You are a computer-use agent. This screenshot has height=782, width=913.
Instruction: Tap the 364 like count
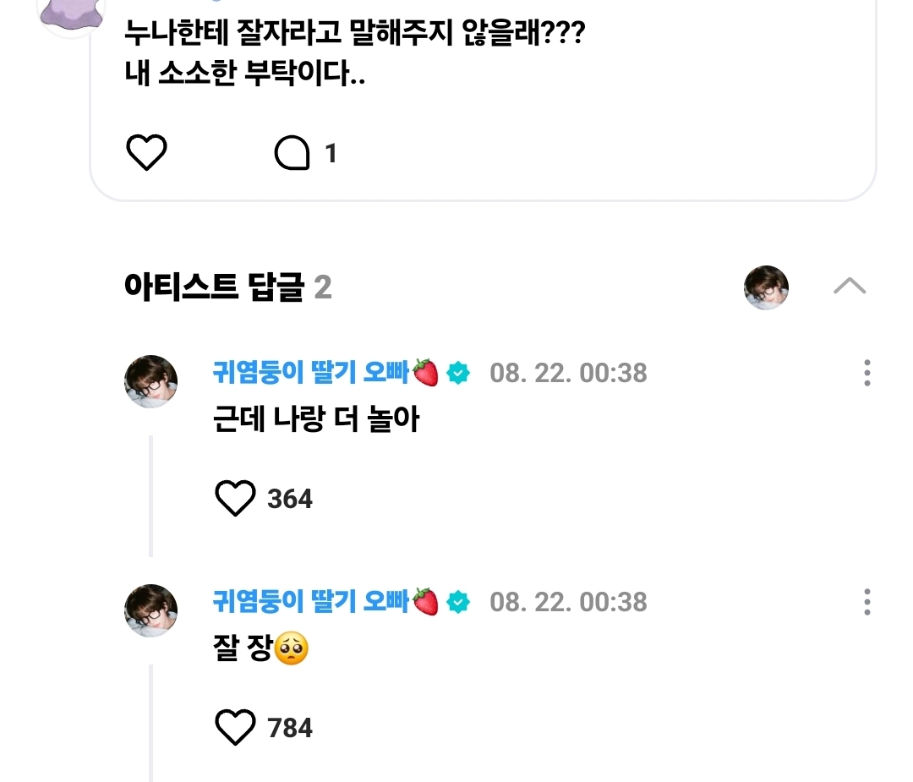(290, 500)
